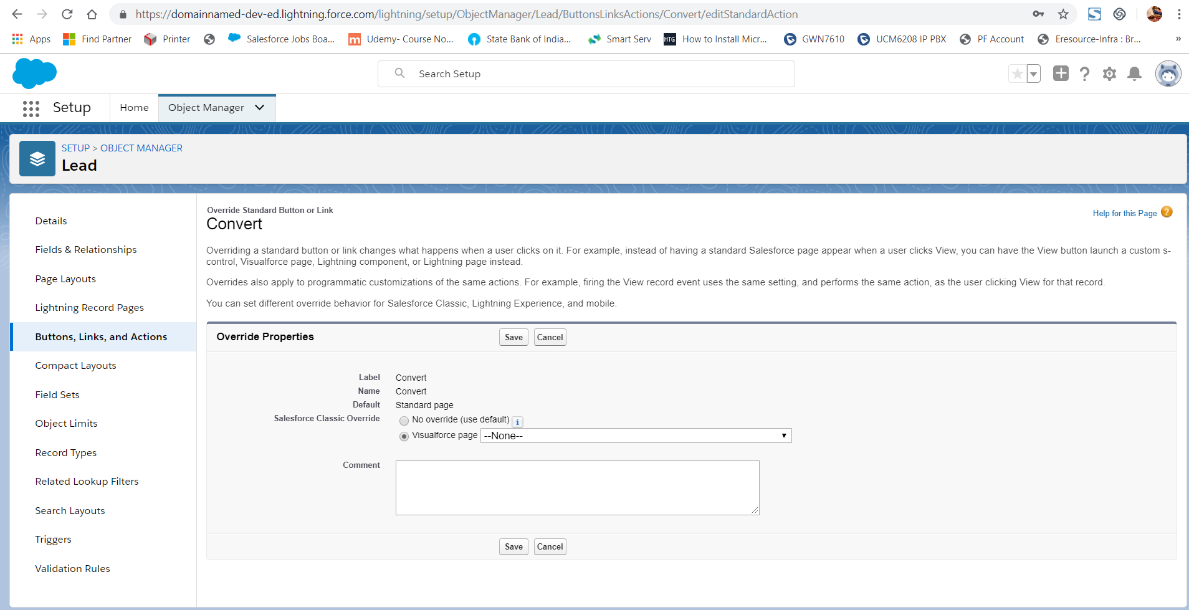Viewport: 1189px width, 610px height.
Task: Expand the Object Manager chevron menu
Action: pyautogui.click(x=259, y=107)
